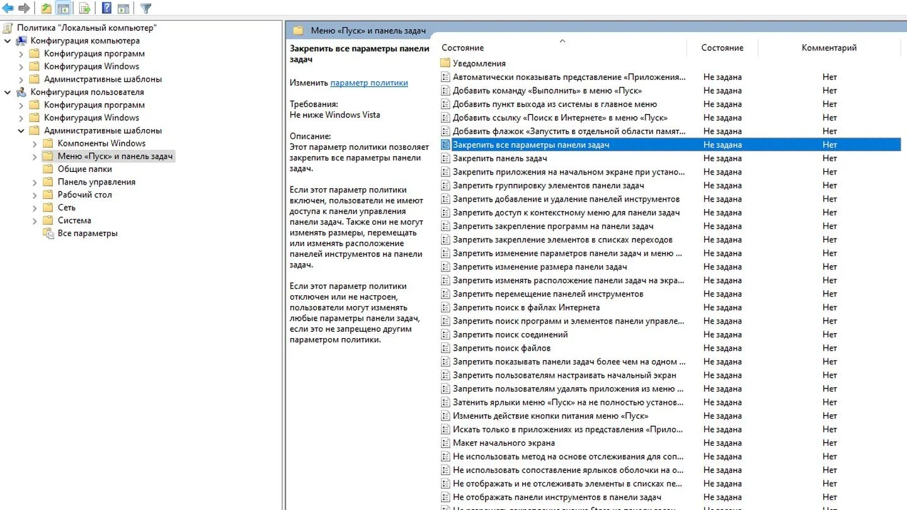Open the параметр политики link
Image resolution: width=907 pixels, height=510 pixels.
click(x=369, y=82)
